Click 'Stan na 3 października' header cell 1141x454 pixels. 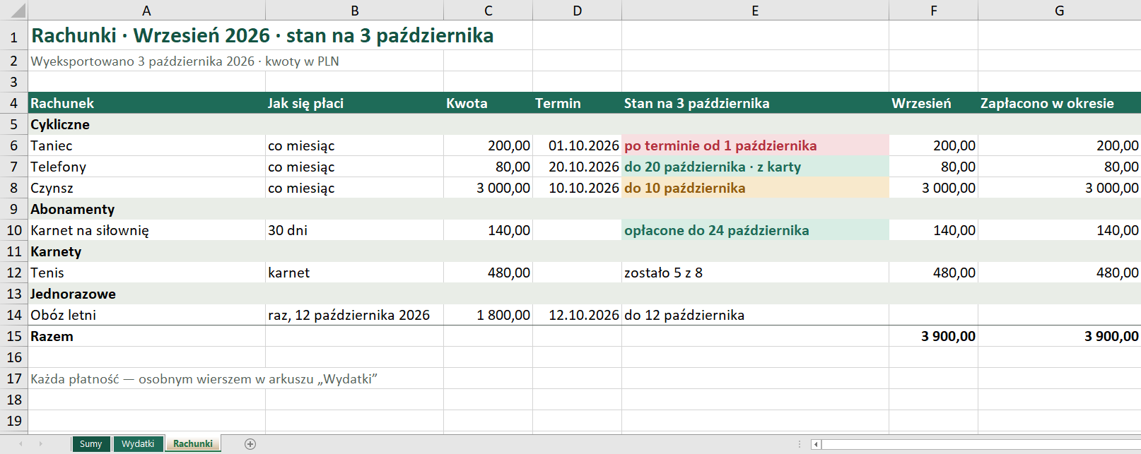click(x=755, y=103)
